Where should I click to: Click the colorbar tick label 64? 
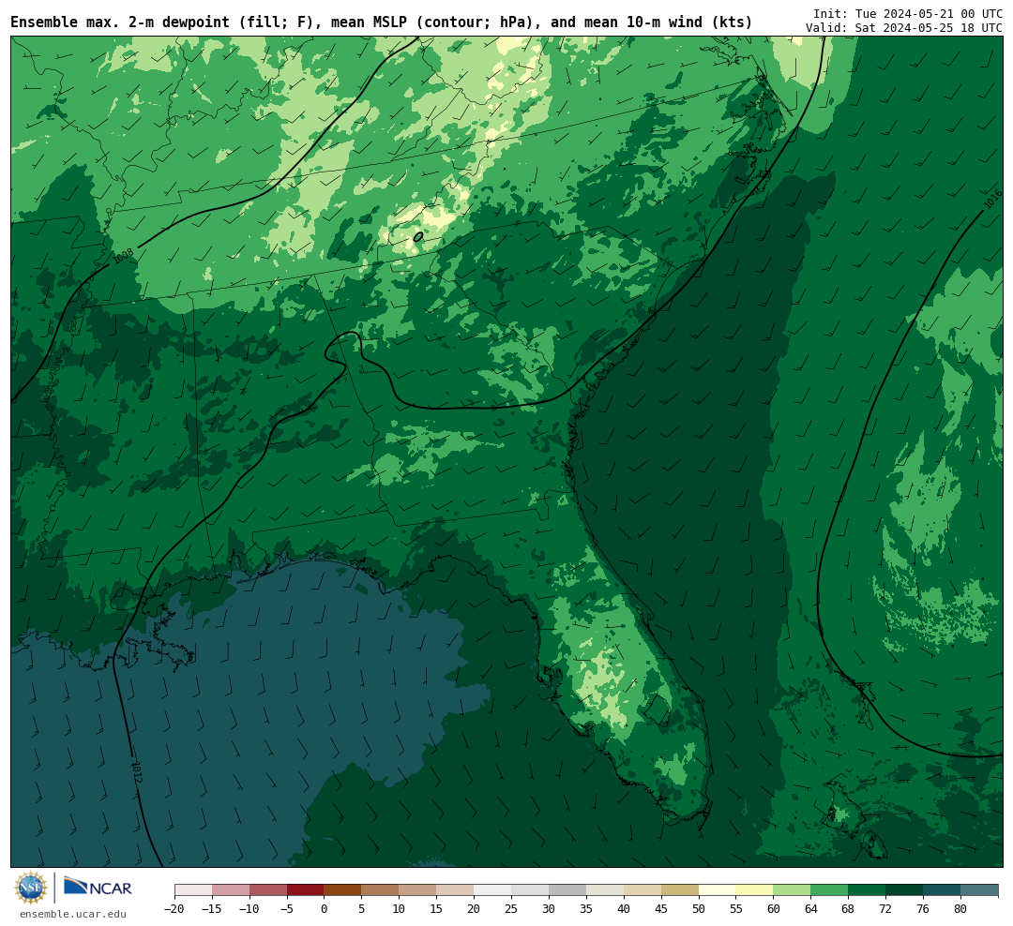(811, 908)
